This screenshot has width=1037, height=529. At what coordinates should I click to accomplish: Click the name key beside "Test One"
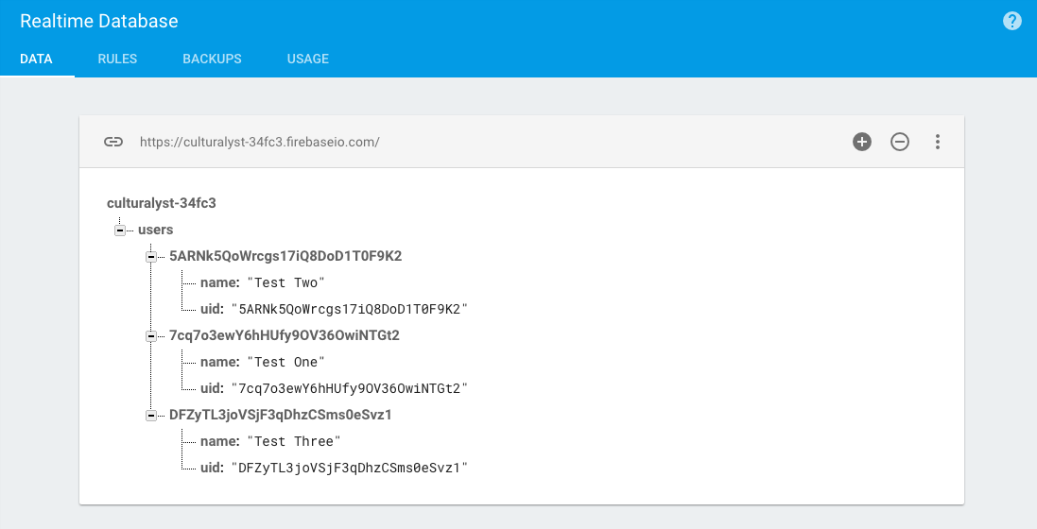pyautogui.click(x=219, y=362)
